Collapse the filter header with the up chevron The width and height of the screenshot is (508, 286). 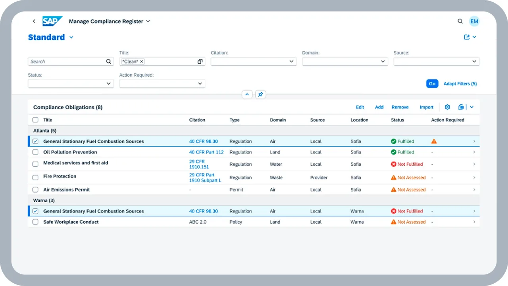click(x=247, y=95)
